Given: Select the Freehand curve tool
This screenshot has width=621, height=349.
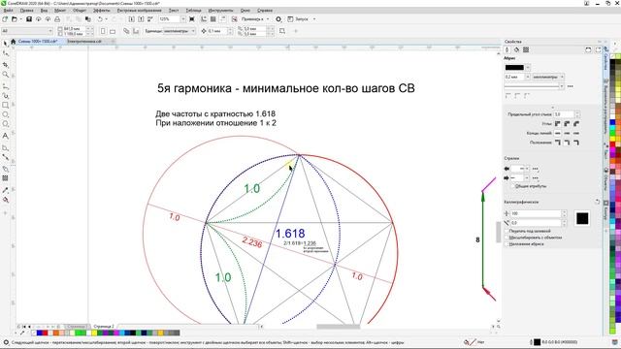Looking at the screenshot, I should click(x=5, y=85).
